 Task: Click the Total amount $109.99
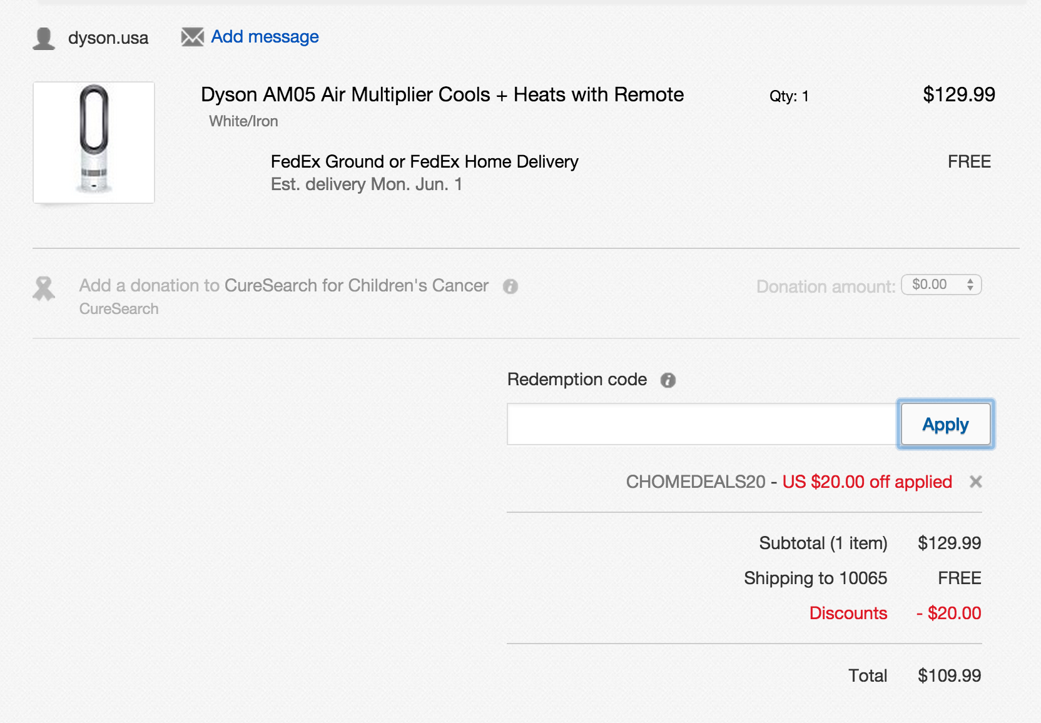948,675
